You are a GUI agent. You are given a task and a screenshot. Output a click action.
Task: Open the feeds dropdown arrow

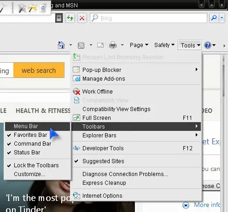[x=91, y=45]
